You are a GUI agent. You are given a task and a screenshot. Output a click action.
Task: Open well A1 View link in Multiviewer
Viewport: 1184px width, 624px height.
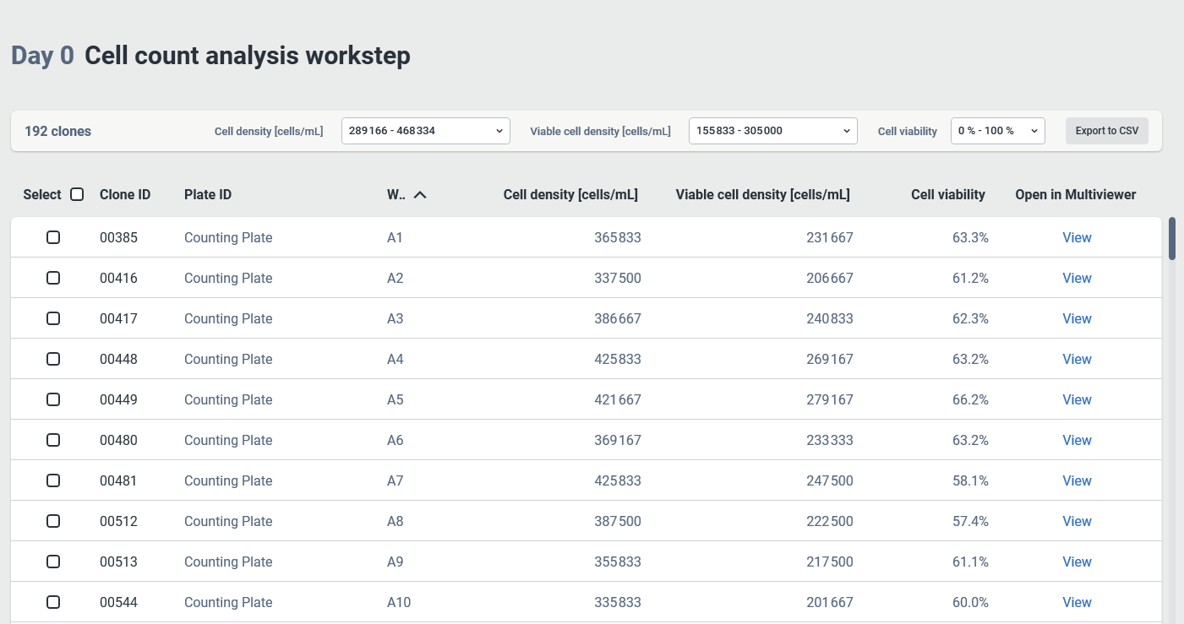1077,237
